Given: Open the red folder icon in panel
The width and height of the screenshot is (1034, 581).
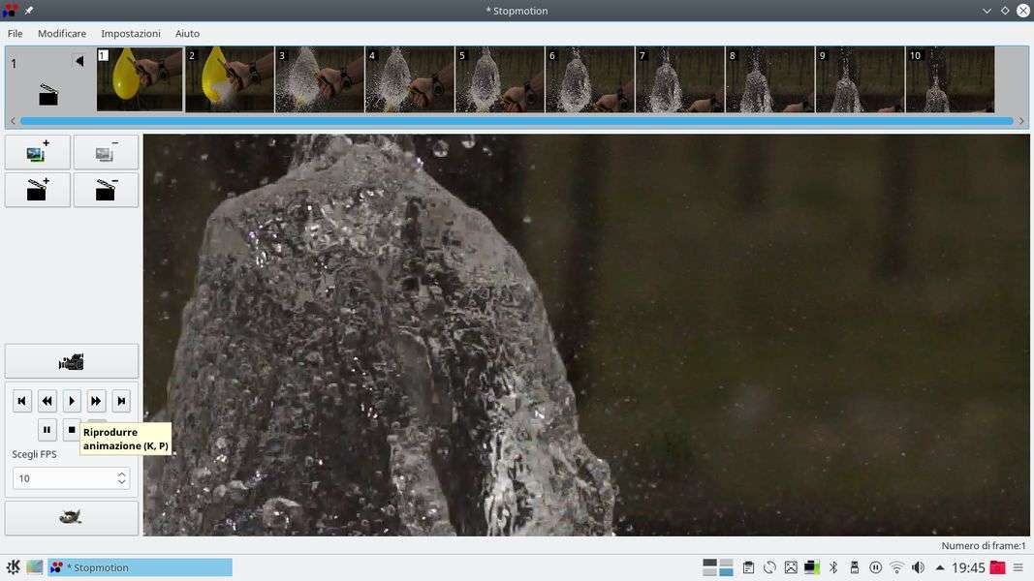Looking at the screenshot, I should tap(998, 567).
